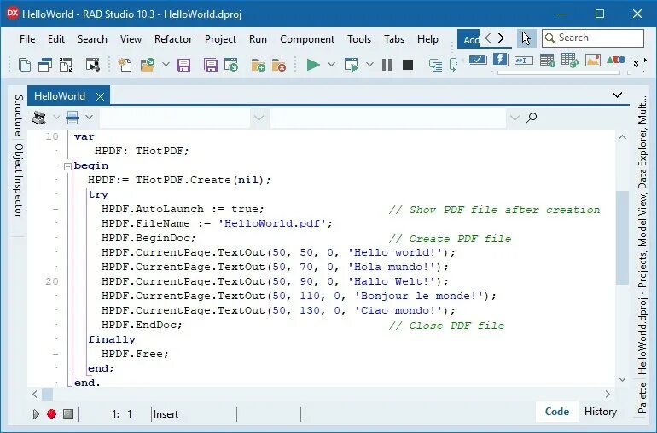Select the grid with info component icon
Image resolution: width=657 pixels, height=433 pixels.
547,61
